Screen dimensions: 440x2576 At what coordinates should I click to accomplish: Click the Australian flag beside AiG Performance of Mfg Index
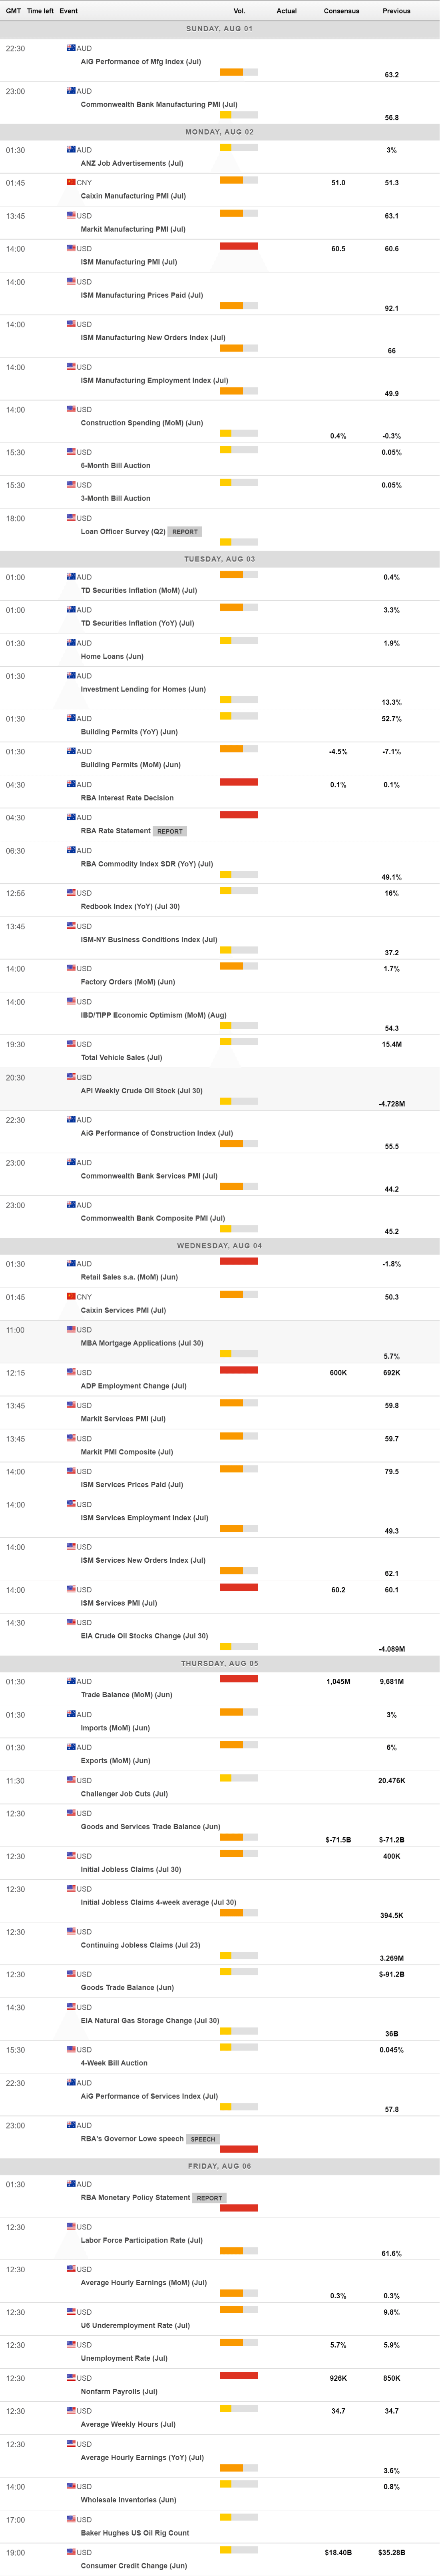[71, 48]
